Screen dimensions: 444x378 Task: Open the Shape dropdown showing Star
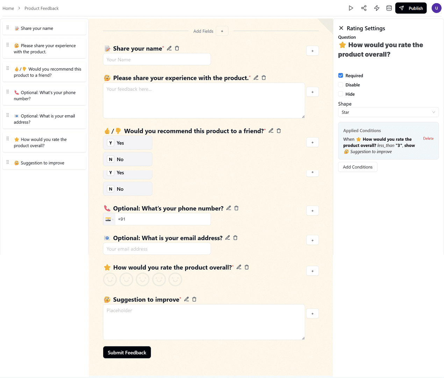click(x=388, y=112)
